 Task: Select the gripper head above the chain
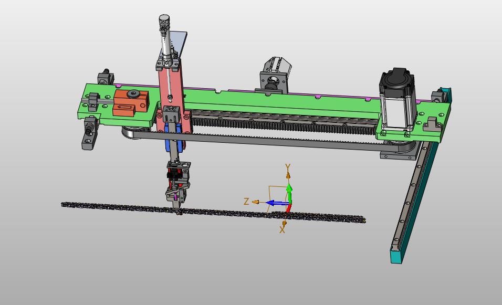click(x=177, y=186)
